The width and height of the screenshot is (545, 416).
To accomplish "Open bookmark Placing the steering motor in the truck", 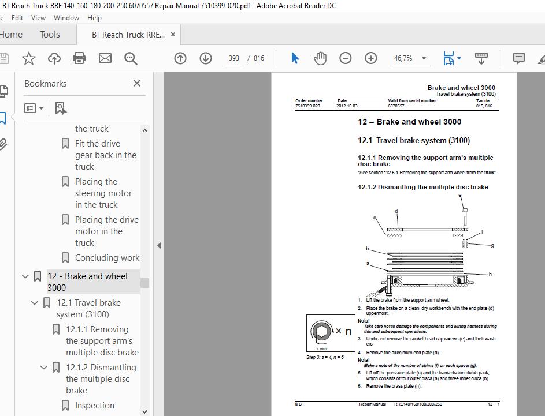I will [103, 193].
